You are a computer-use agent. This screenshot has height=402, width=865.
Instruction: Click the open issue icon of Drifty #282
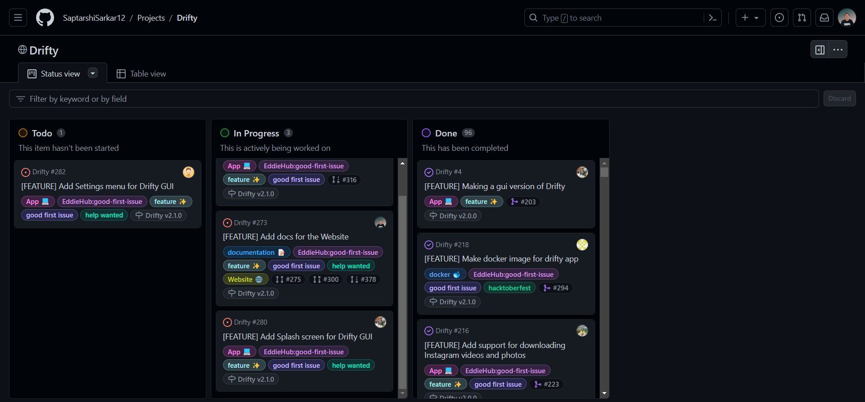26,172
